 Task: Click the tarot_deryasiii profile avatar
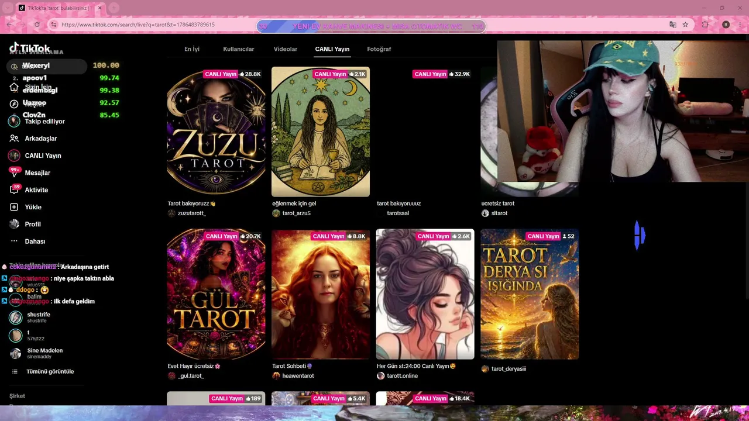pyautogui.click(x=485, y=369)
